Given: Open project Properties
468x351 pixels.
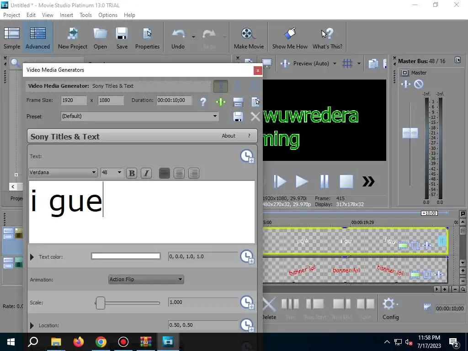Looking at the screenshot, I should pos(147,38).
